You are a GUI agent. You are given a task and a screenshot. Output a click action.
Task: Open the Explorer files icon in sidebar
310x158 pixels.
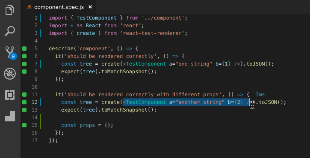[10, 10]
